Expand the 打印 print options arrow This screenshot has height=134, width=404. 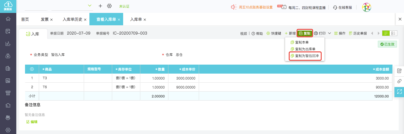coord(329,33)
